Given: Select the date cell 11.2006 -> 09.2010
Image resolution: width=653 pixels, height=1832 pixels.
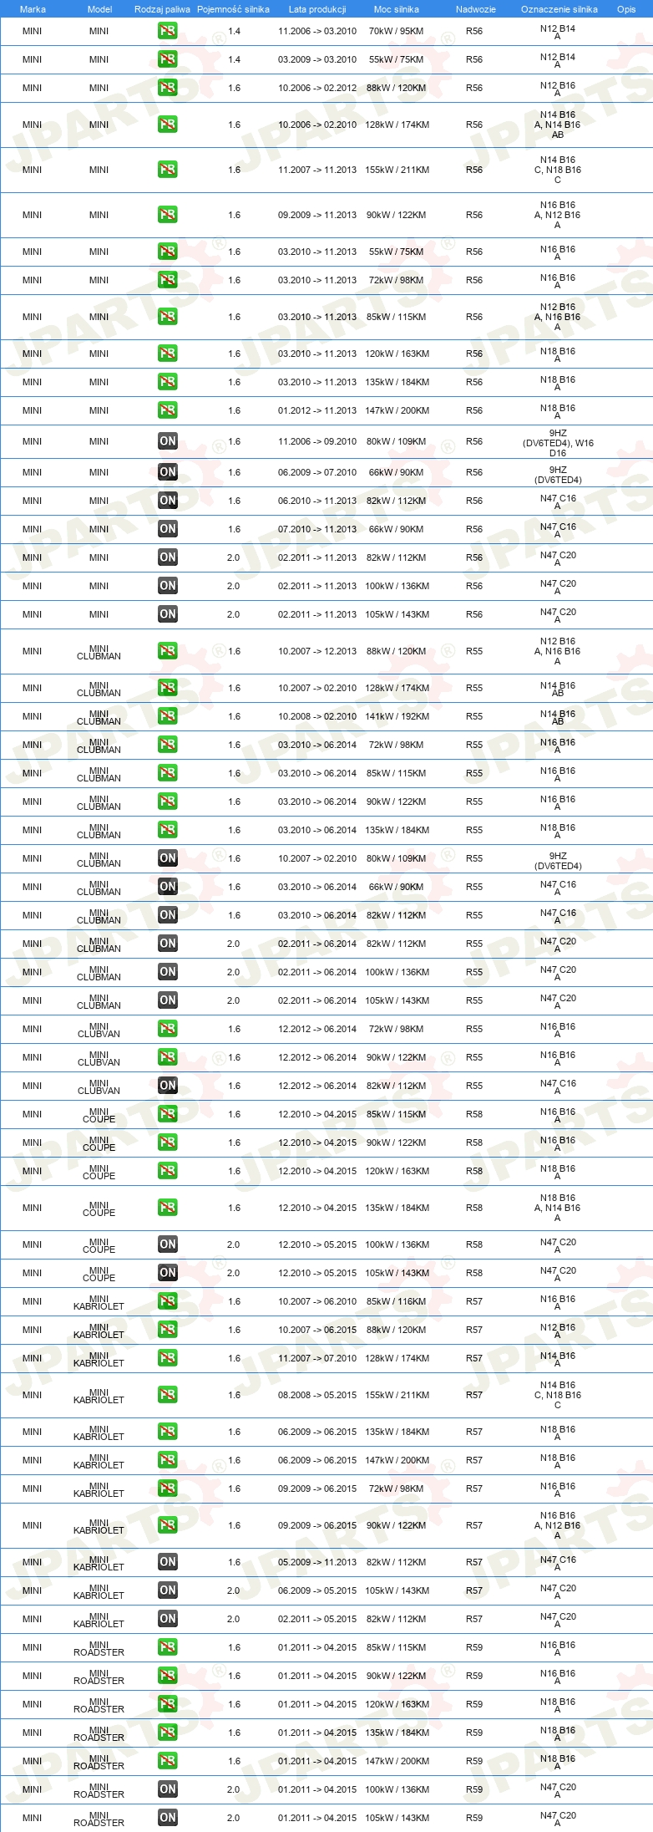Looking at the screenshot, I should 317,441.
